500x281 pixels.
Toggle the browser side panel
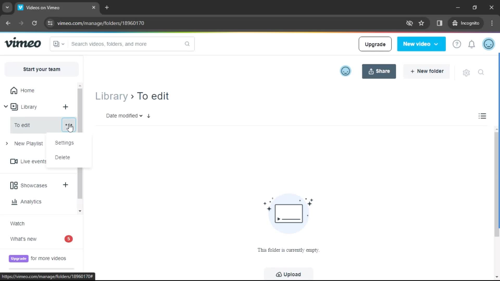coord(440,23)
